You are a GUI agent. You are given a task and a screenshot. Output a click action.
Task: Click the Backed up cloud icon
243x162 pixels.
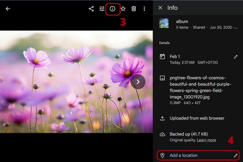tap(162, 134)
